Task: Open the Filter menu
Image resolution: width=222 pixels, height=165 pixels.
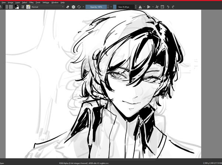Action: [31, 2]
